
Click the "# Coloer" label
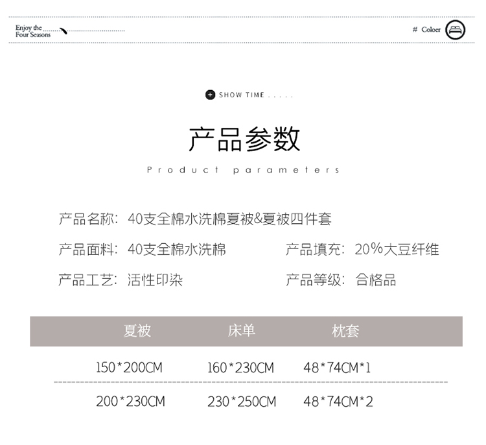tap(427, 30)
